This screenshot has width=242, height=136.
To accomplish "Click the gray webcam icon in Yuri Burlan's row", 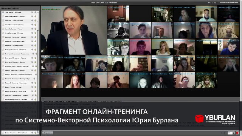I will 32,12.
